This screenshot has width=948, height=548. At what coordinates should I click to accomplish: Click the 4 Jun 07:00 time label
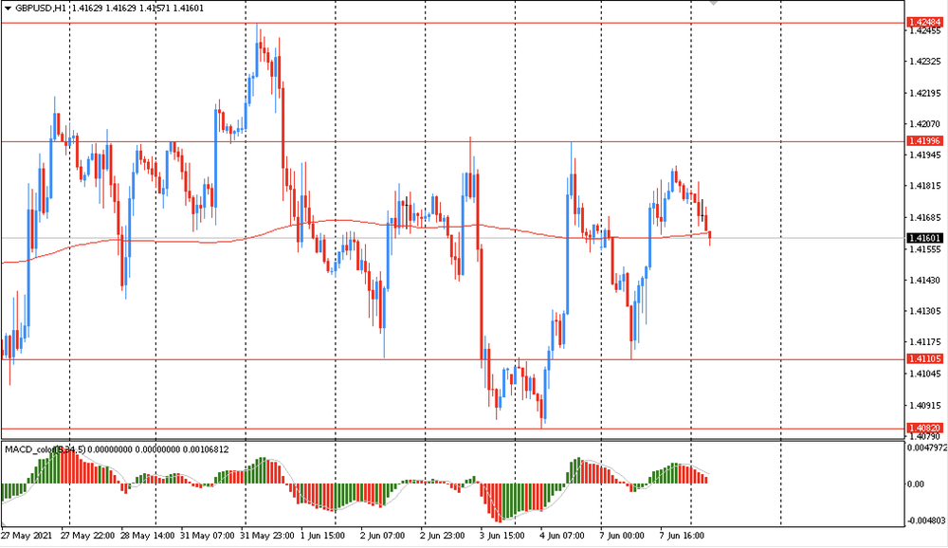pyautogui.click(x=563, y=536)
